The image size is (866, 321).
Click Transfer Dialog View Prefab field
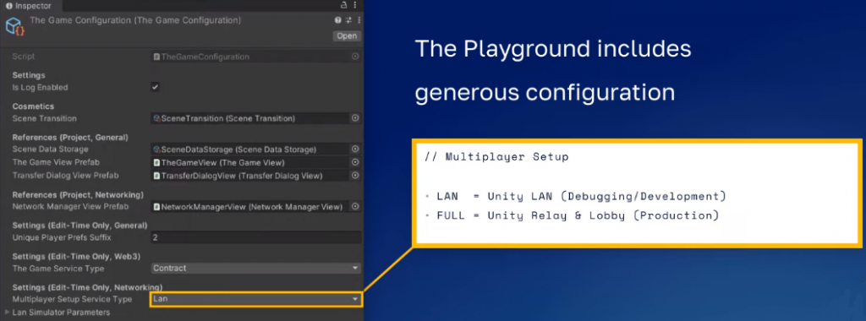click(250, 176)
